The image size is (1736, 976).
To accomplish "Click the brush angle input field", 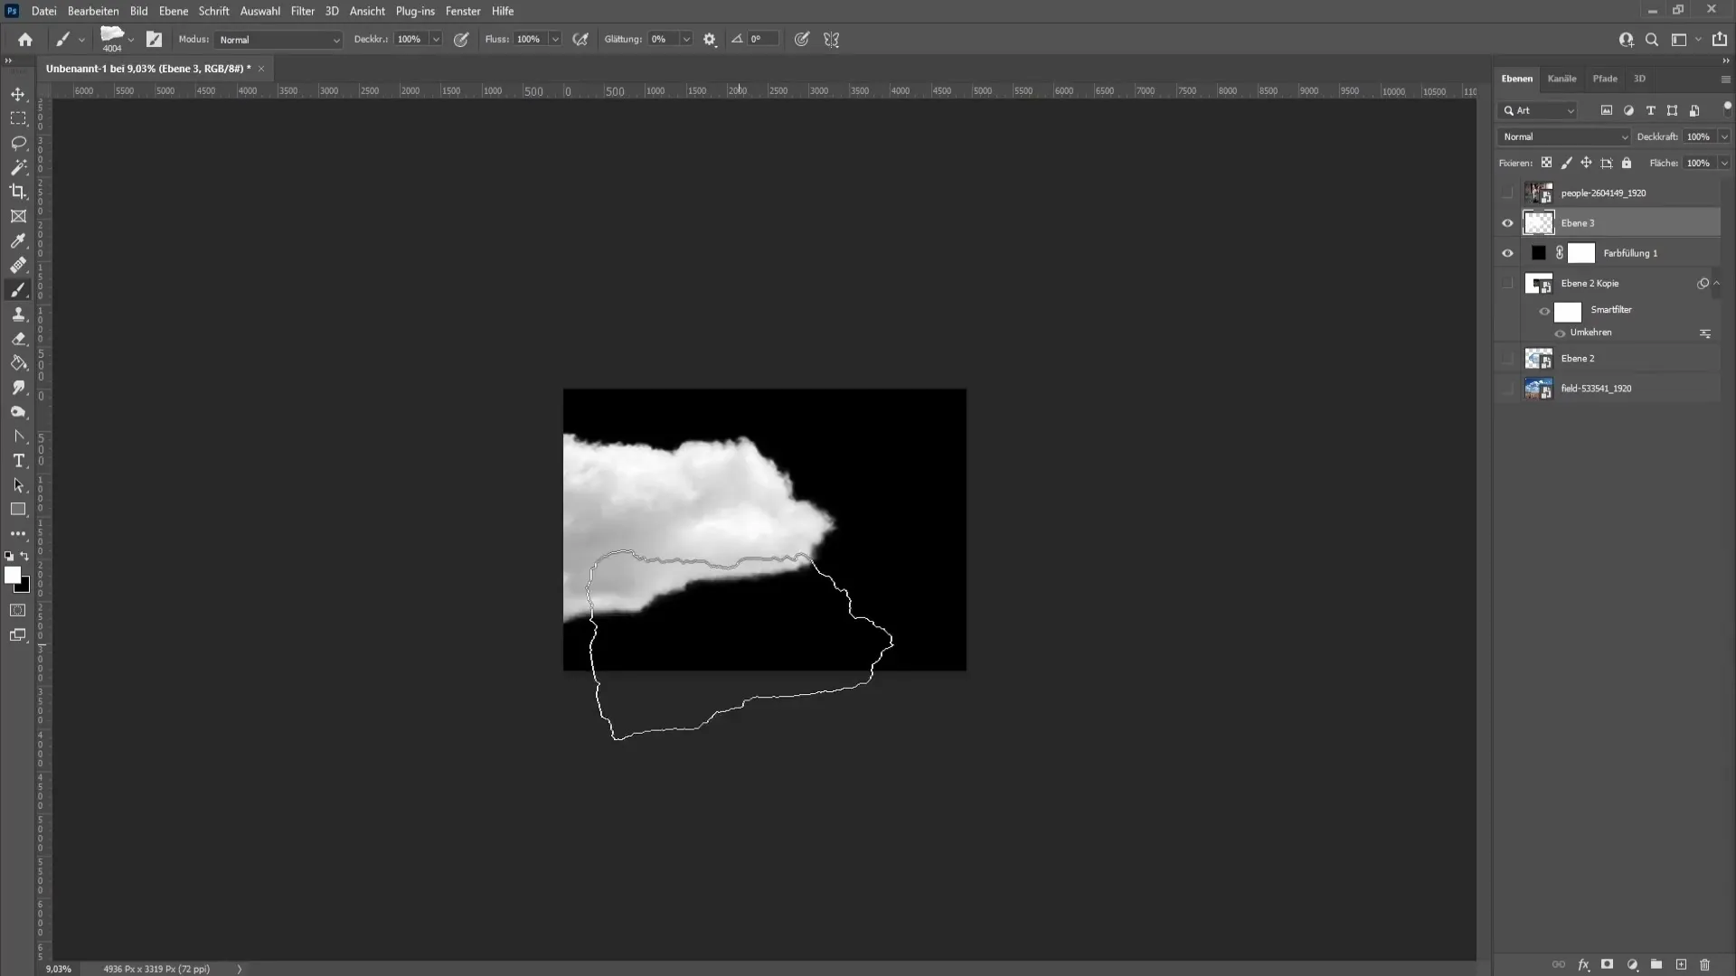I will coord(762,40).
